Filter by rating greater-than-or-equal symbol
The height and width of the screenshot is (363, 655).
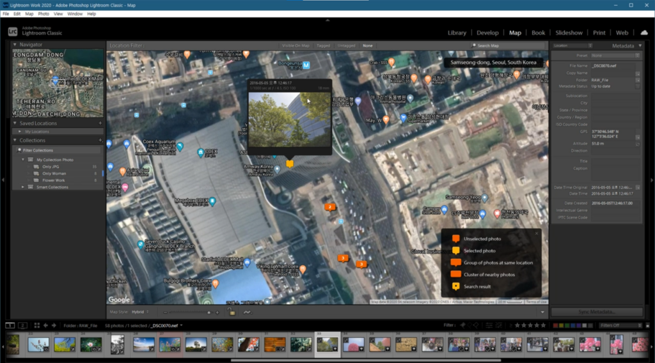(510, 325)
